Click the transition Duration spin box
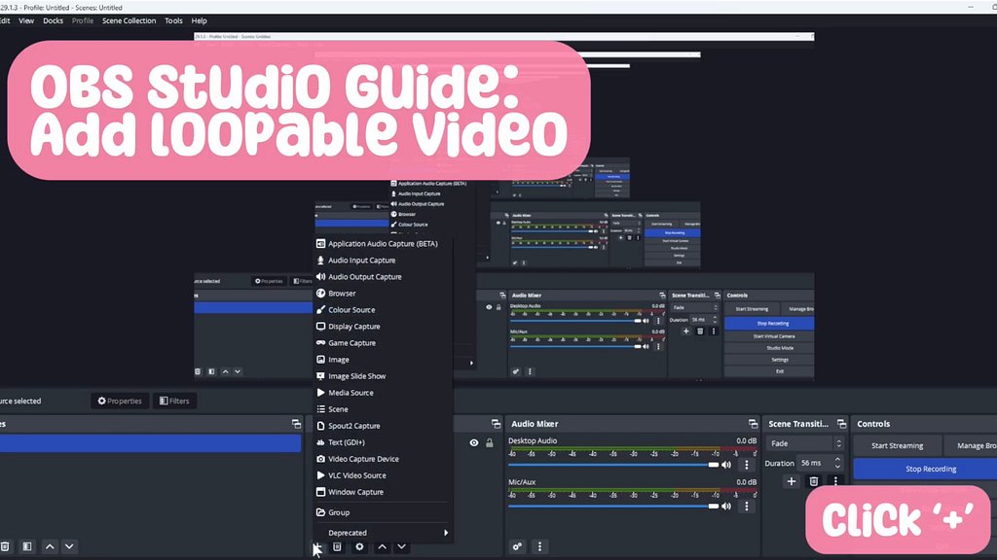 (816, 463)
